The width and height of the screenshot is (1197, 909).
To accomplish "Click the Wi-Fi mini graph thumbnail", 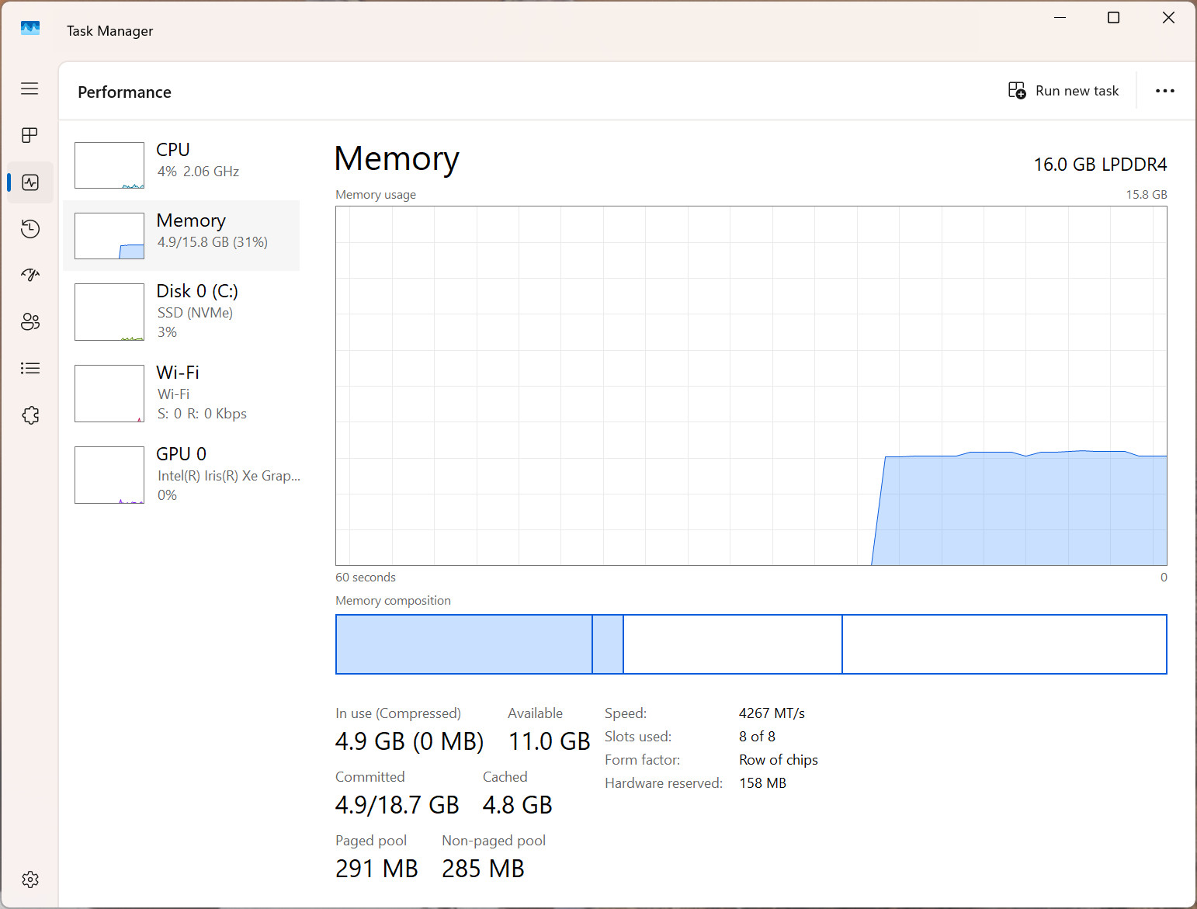I will [x=109, y=394].
